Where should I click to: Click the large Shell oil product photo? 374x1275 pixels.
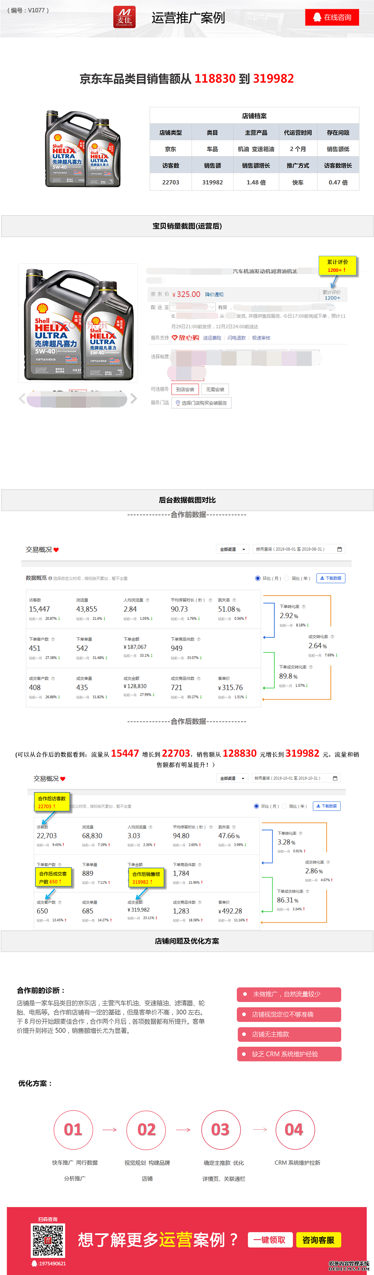pos(78,323)
